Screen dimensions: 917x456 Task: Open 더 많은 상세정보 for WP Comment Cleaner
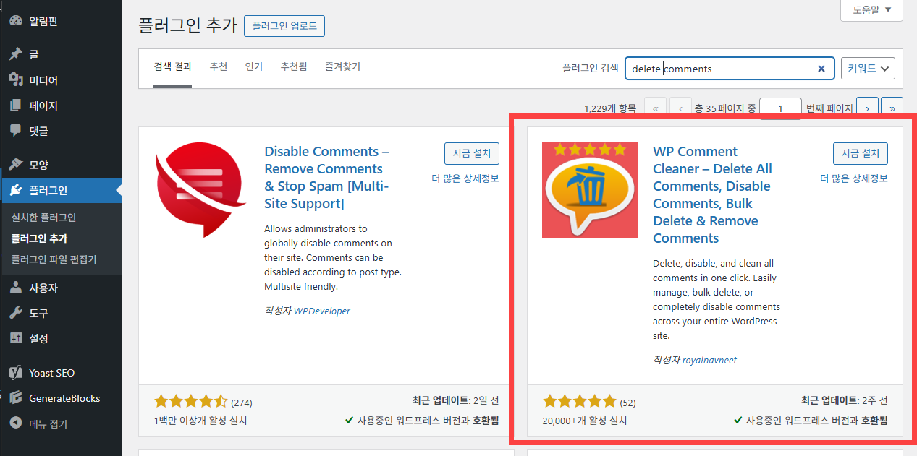tap(854, 178)
